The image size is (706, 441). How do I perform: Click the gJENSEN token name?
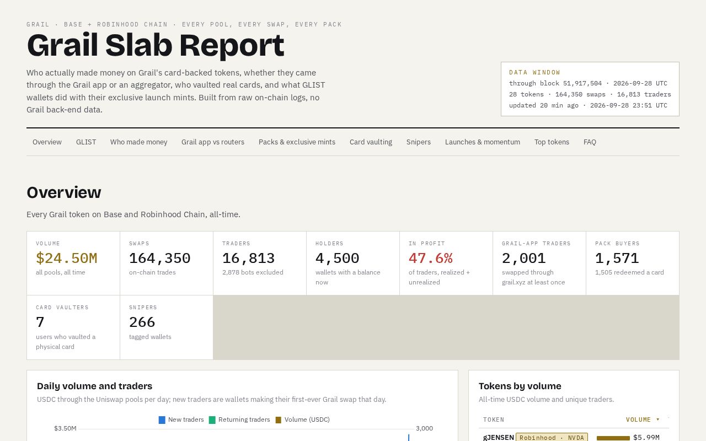click(499, 437)
